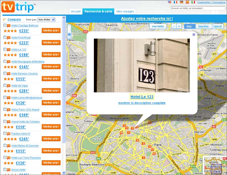Viewport: 227px width, 175px height.
Task: Zoom out the map with minus button
Action: tap(174, 26)
